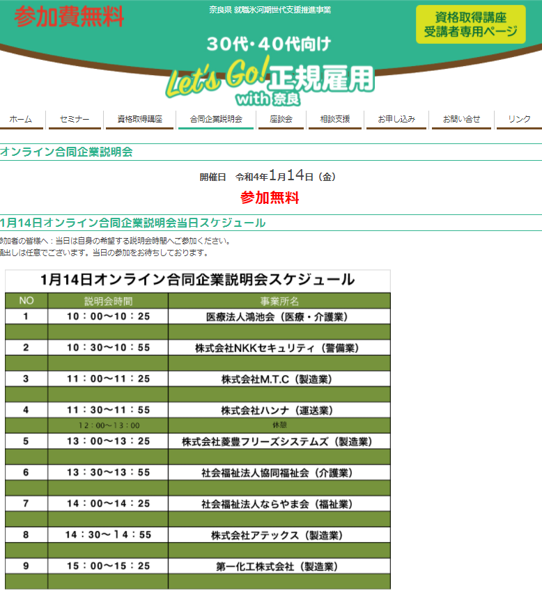Open the 資格取得講座 menu item
The image size is (542, 595).
pos(139,119)
